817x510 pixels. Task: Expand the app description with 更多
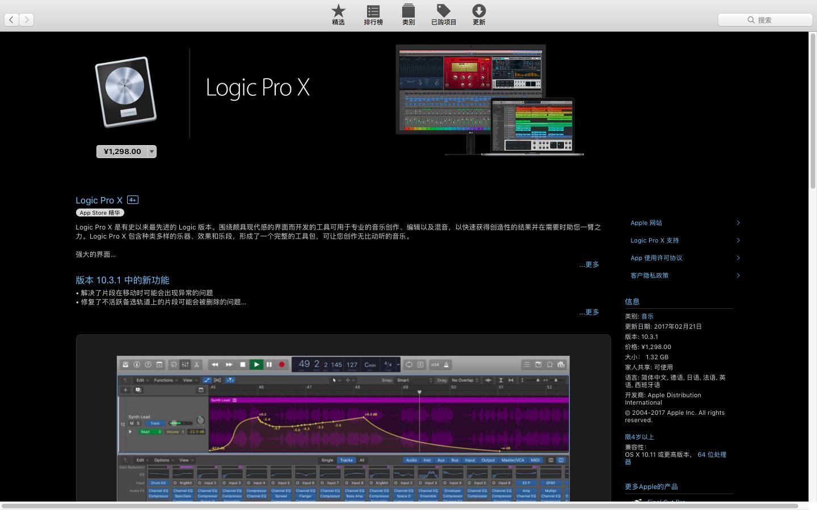click(x=591, y=265)
